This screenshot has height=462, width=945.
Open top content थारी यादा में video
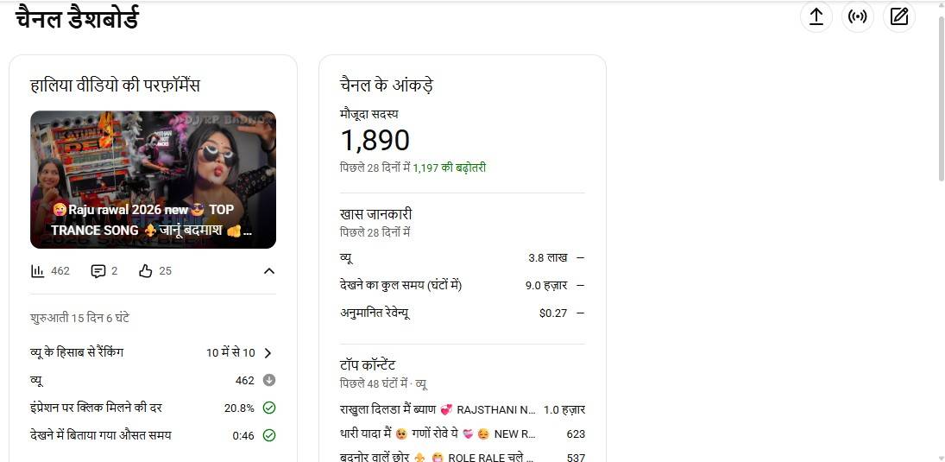click(463, 434)
